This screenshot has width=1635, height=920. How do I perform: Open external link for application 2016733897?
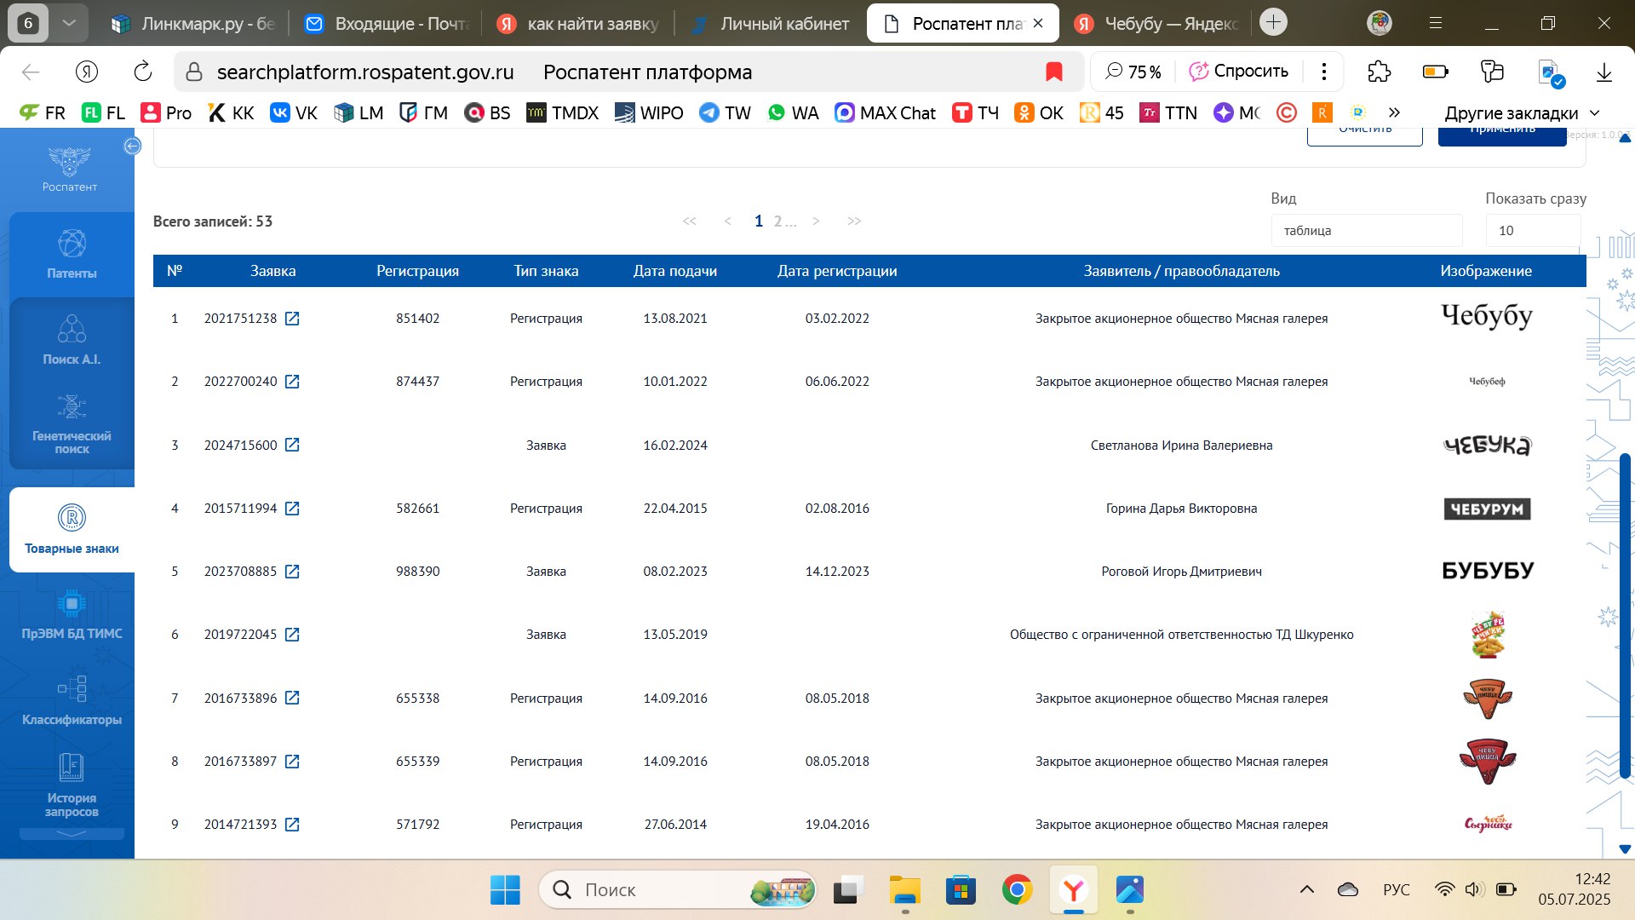click(x=292, y=762)
